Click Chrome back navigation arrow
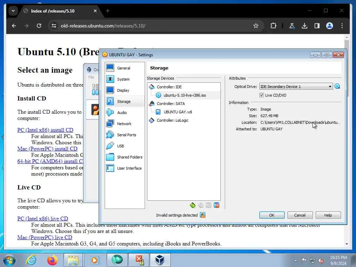 pyautogui.click(x=14, y=26)
